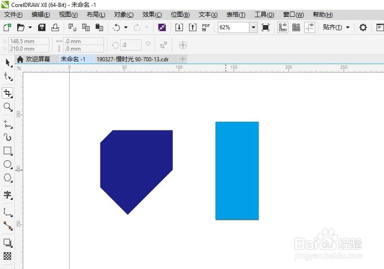Click the X position field 148.5 mm
Screen dimensions: 384x269
point(29,41)
